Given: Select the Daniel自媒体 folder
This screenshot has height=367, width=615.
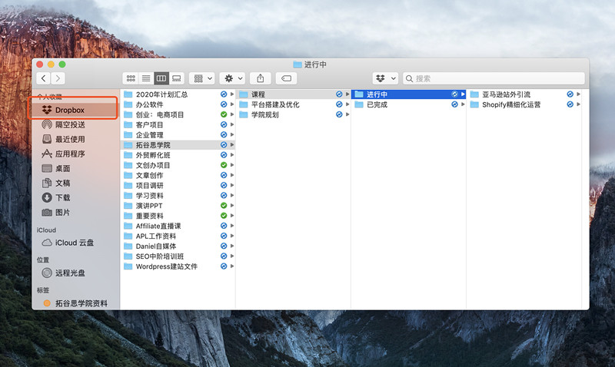Looking at the screenshot, I should 178,246.
